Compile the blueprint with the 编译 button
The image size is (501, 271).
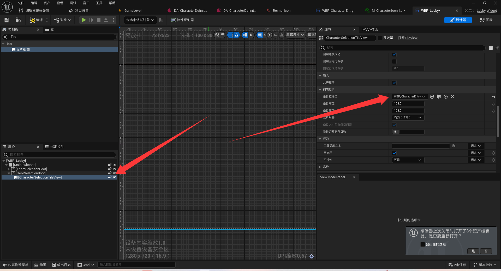coord(36,20)
